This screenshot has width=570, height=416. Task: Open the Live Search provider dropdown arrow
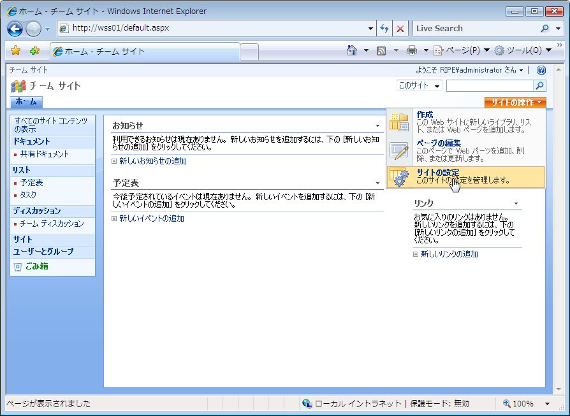pyautogui.click(x=559, y=28)
